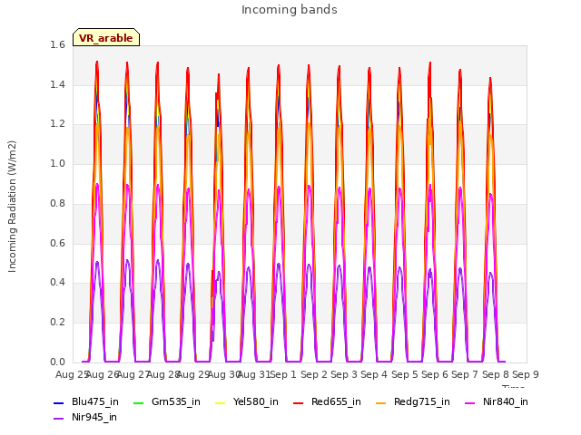Click the Incoming Radiation (W/m2) axis label
581x435 pixels.
(x=12, y=207)
